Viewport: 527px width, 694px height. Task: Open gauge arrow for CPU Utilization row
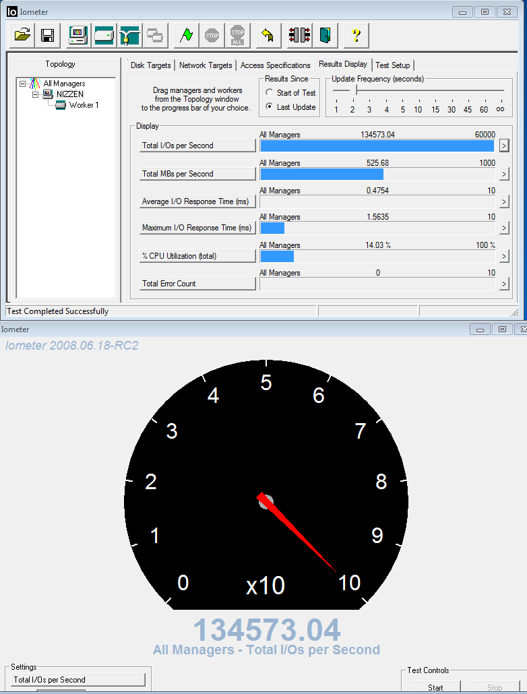[504, 256]
